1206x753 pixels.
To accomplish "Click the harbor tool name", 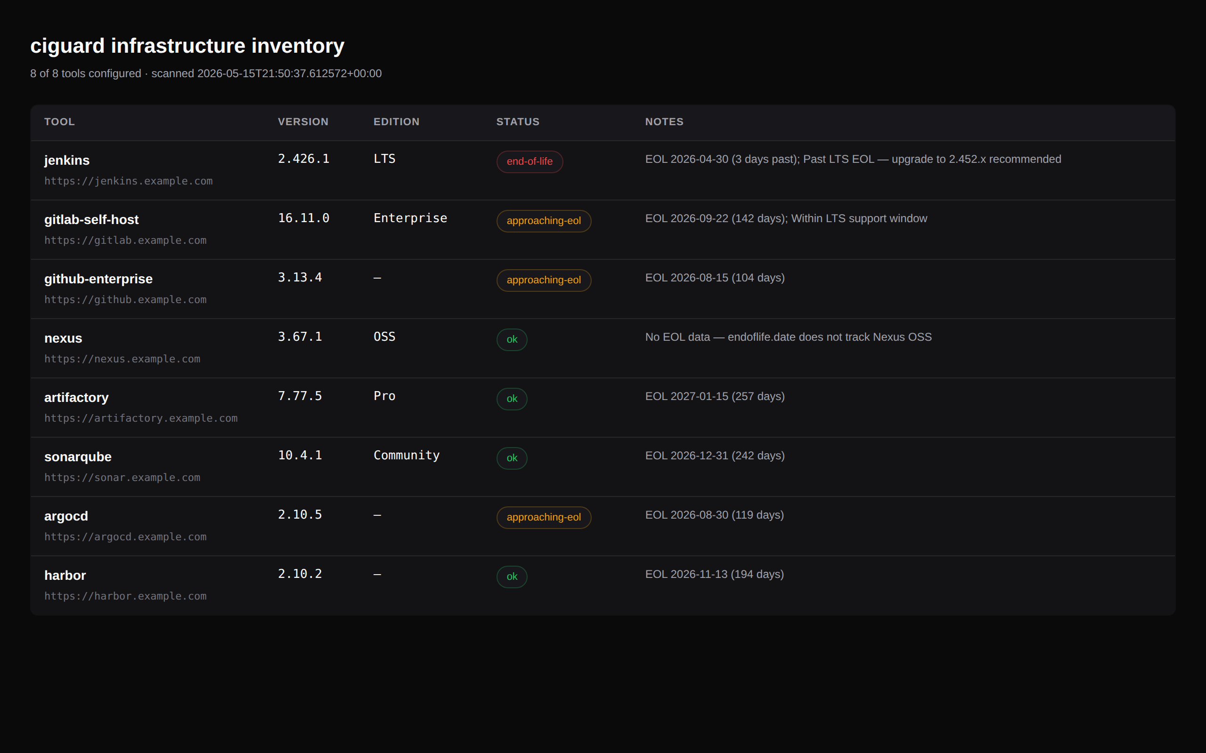I will (x=65, y=575).
